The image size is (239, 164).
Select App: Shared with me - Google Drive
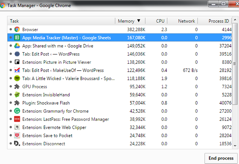point(120,46)
